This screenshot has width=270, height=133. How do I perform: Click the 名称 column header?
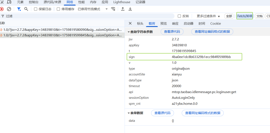coord(62,23)
